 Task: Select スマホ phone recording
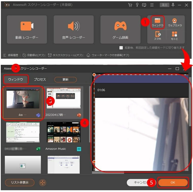pos(158,36)
